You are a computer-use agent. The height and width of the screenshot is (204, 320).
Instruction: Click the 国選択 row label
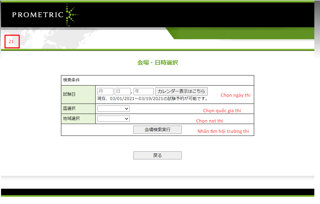click(69, 109)
